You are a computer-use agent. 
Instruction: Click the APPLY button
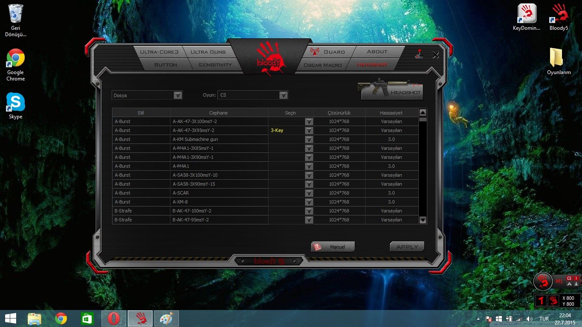(407, 247)
